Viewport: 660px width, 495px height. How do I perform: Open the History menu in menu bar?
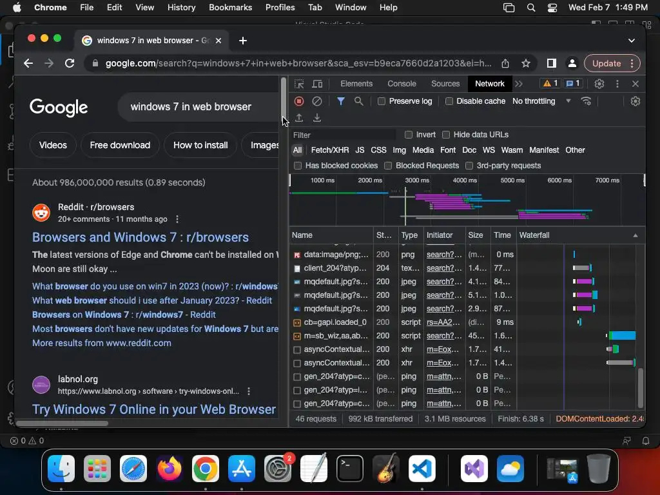pos(181,7)
